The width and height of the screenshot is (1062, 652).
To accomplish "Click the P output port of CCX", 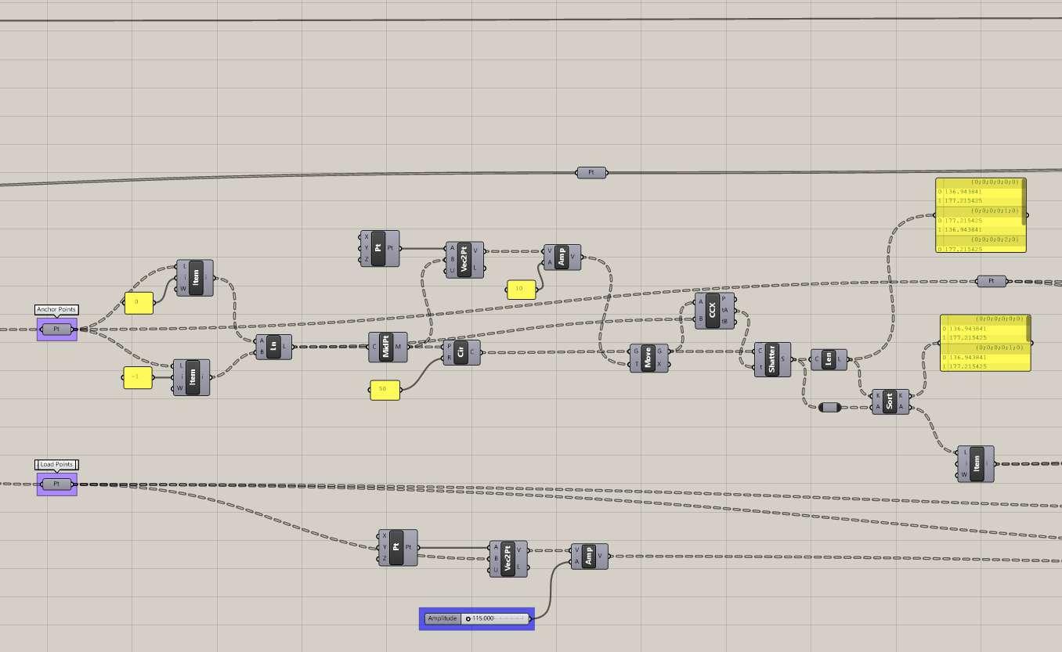I will pyautogui.click(x=725, y=301).
